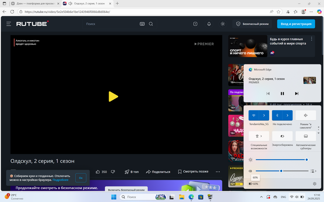Open the notifications bell
The image size is (324, 202).
(x=209, y=24)
